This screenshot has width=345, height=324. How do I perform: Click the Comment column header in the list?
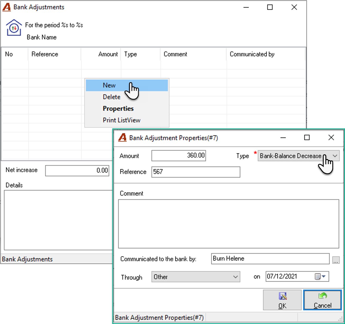pyautogui.click(x=194, y=54)
